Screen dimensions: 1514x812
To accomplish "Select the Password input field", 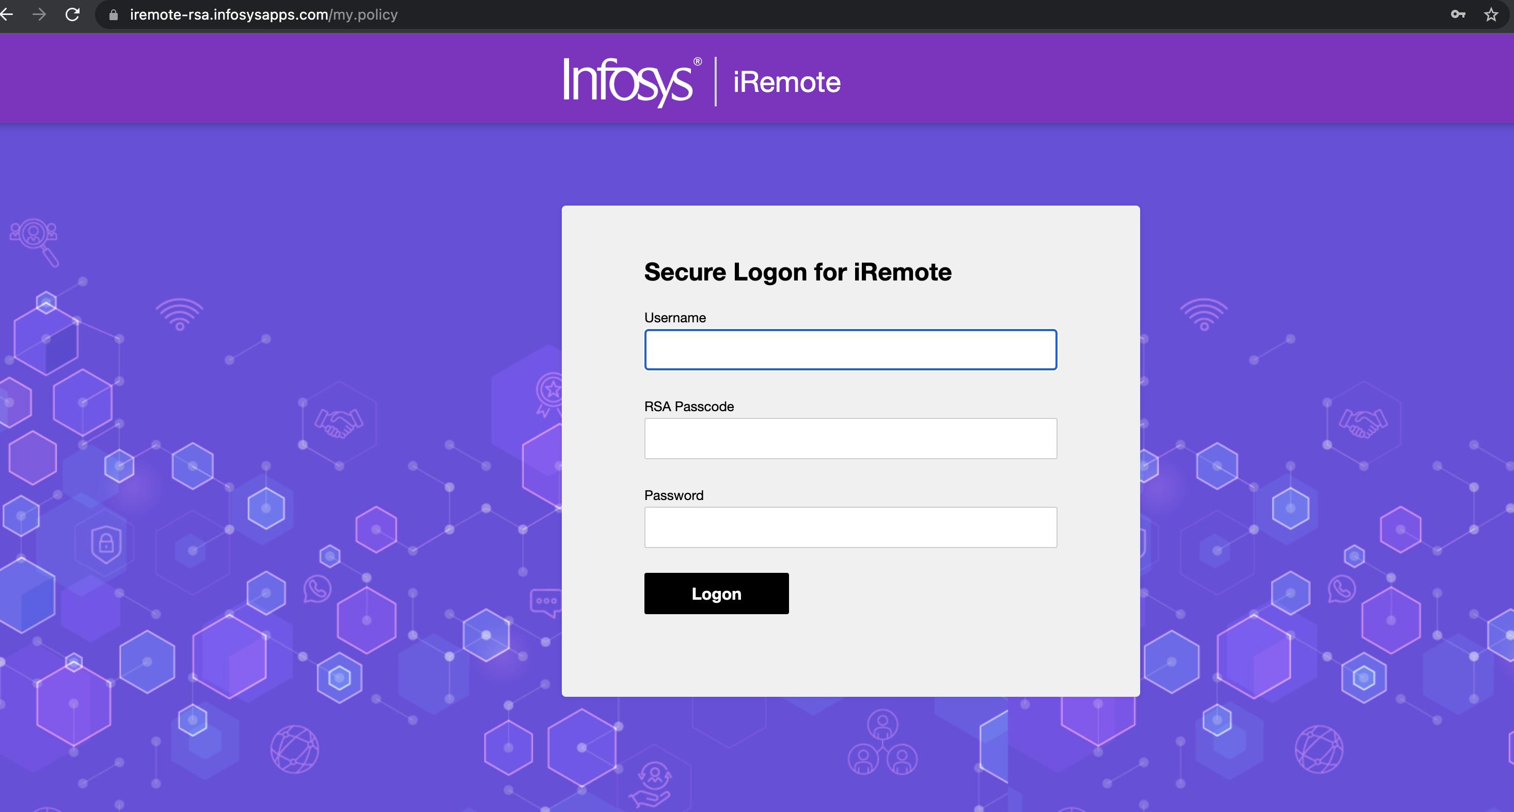I will coord(850,527).
